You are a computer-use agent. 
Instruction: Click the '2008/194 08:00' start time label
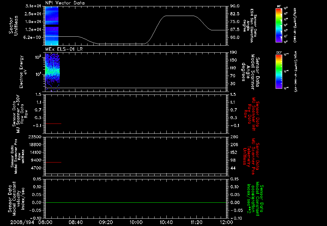pyautogui.click(x=31, y=222)
